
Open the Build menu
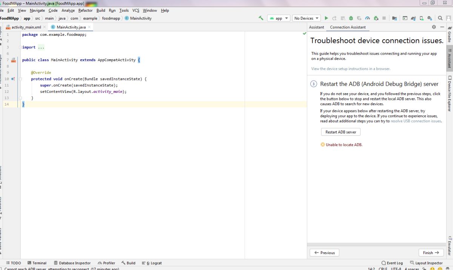pos(101,11)
